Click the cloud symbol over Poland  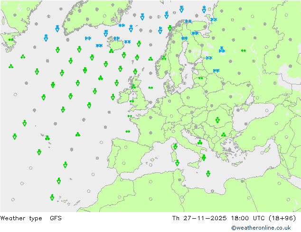[x=188, y=98]
